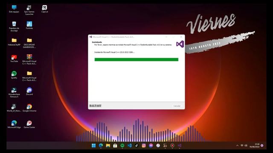Launch Discord desktop shortcut

(29, 91)
